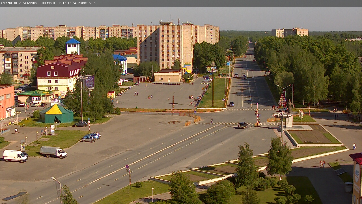Select the Inside: 51.8 temperature reading
Viewport: 362px width, 204px height.
[87, 3]
